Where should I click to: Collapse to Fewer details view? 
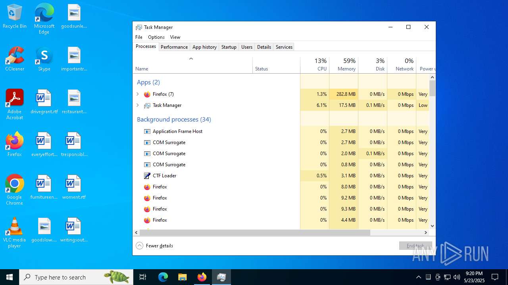click(155, 246)
